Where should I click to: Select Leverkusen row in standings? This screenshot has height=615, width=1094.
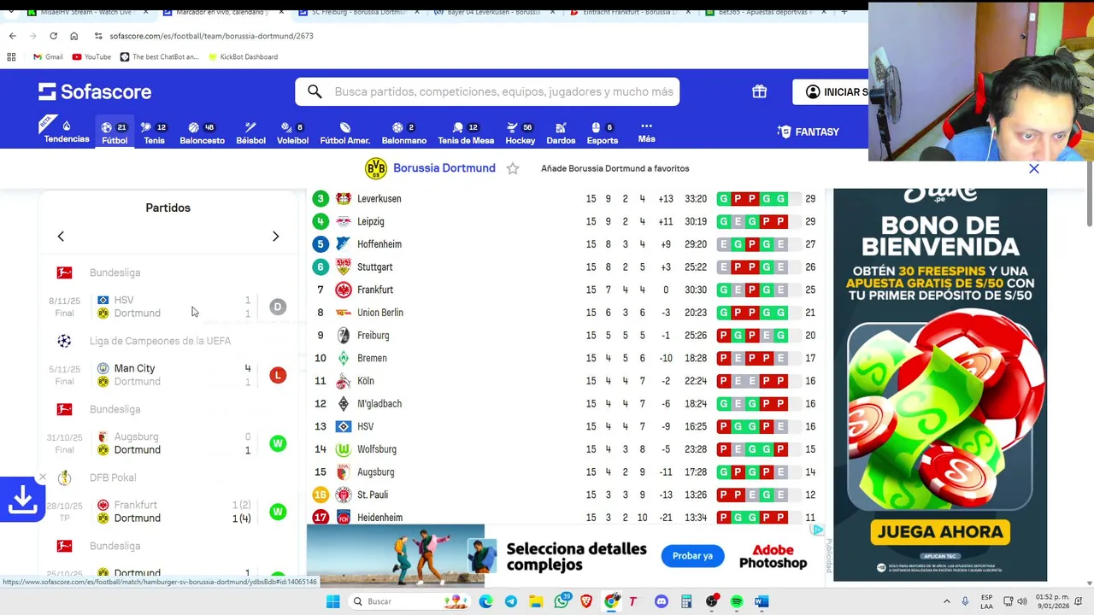pos(565,199)
